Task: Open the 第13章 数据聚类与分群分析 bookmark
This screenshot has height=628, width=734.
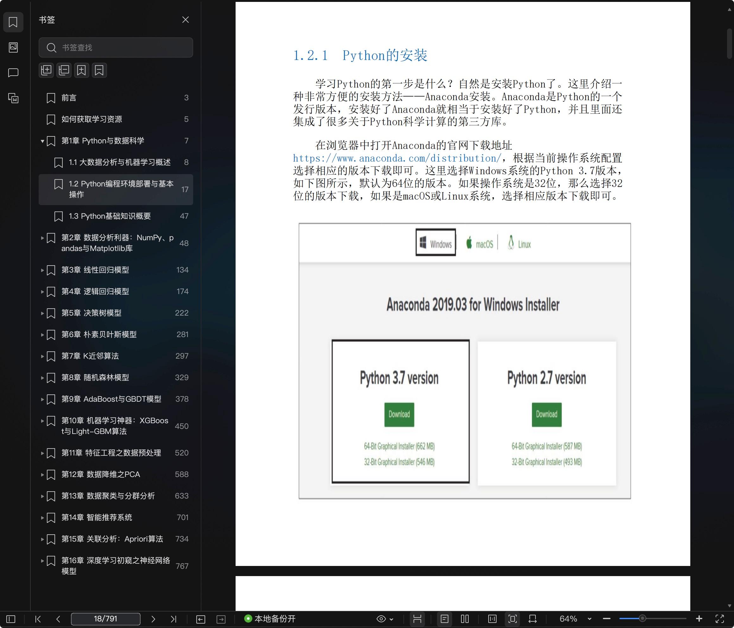Action: (x=116, y=496)
